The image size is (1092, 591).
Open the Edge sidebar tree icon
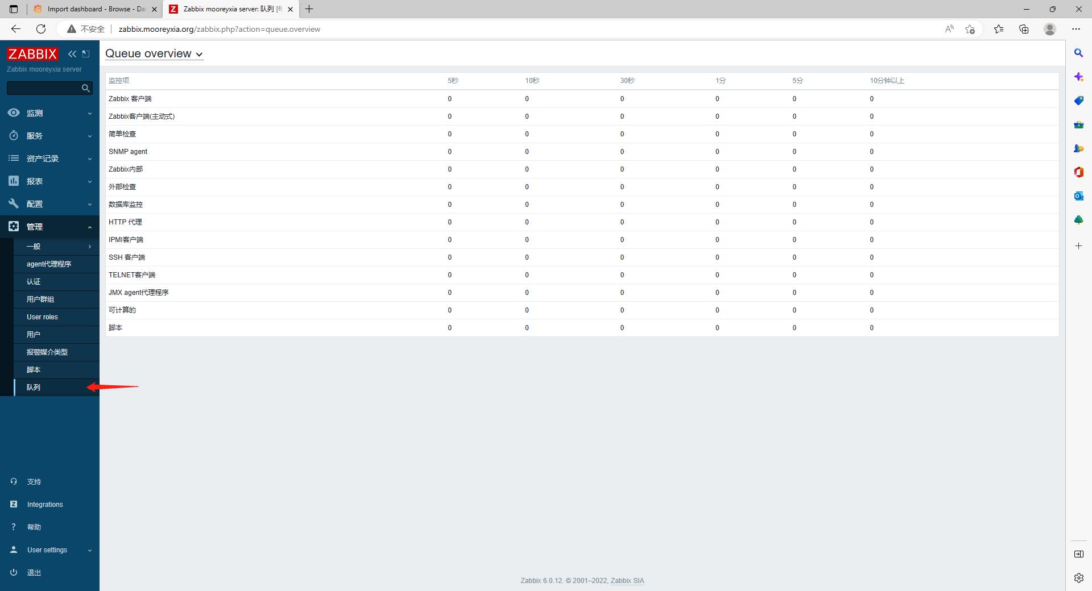click(x=1078, y=220)
